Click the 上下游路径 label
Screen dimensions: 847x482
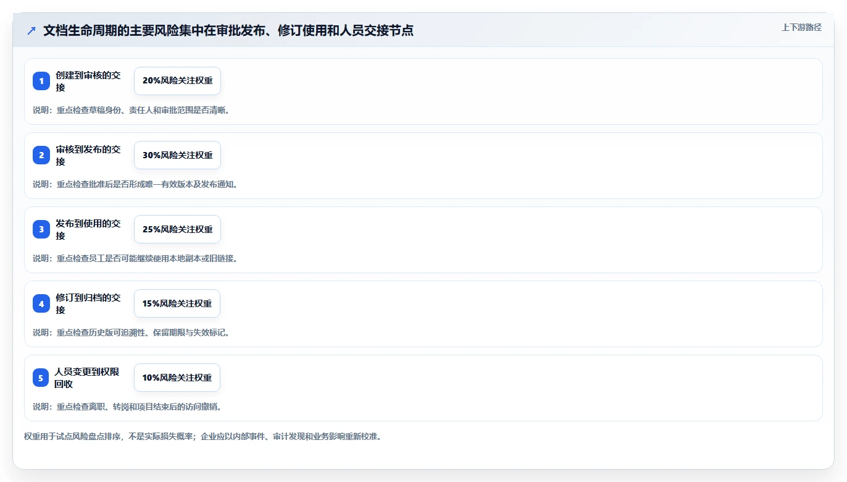pos(801,27)
